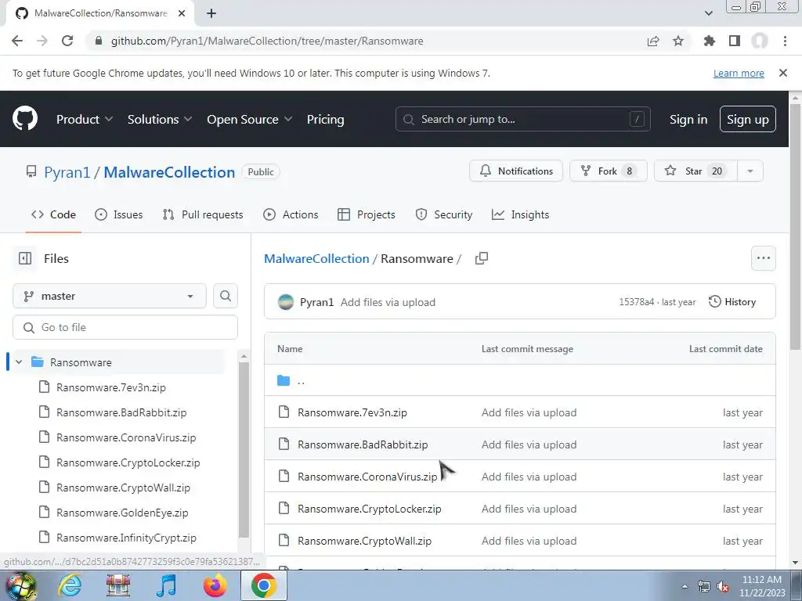Open the Chrome profile avatar
802x601 pixels.
pos(760,41)
